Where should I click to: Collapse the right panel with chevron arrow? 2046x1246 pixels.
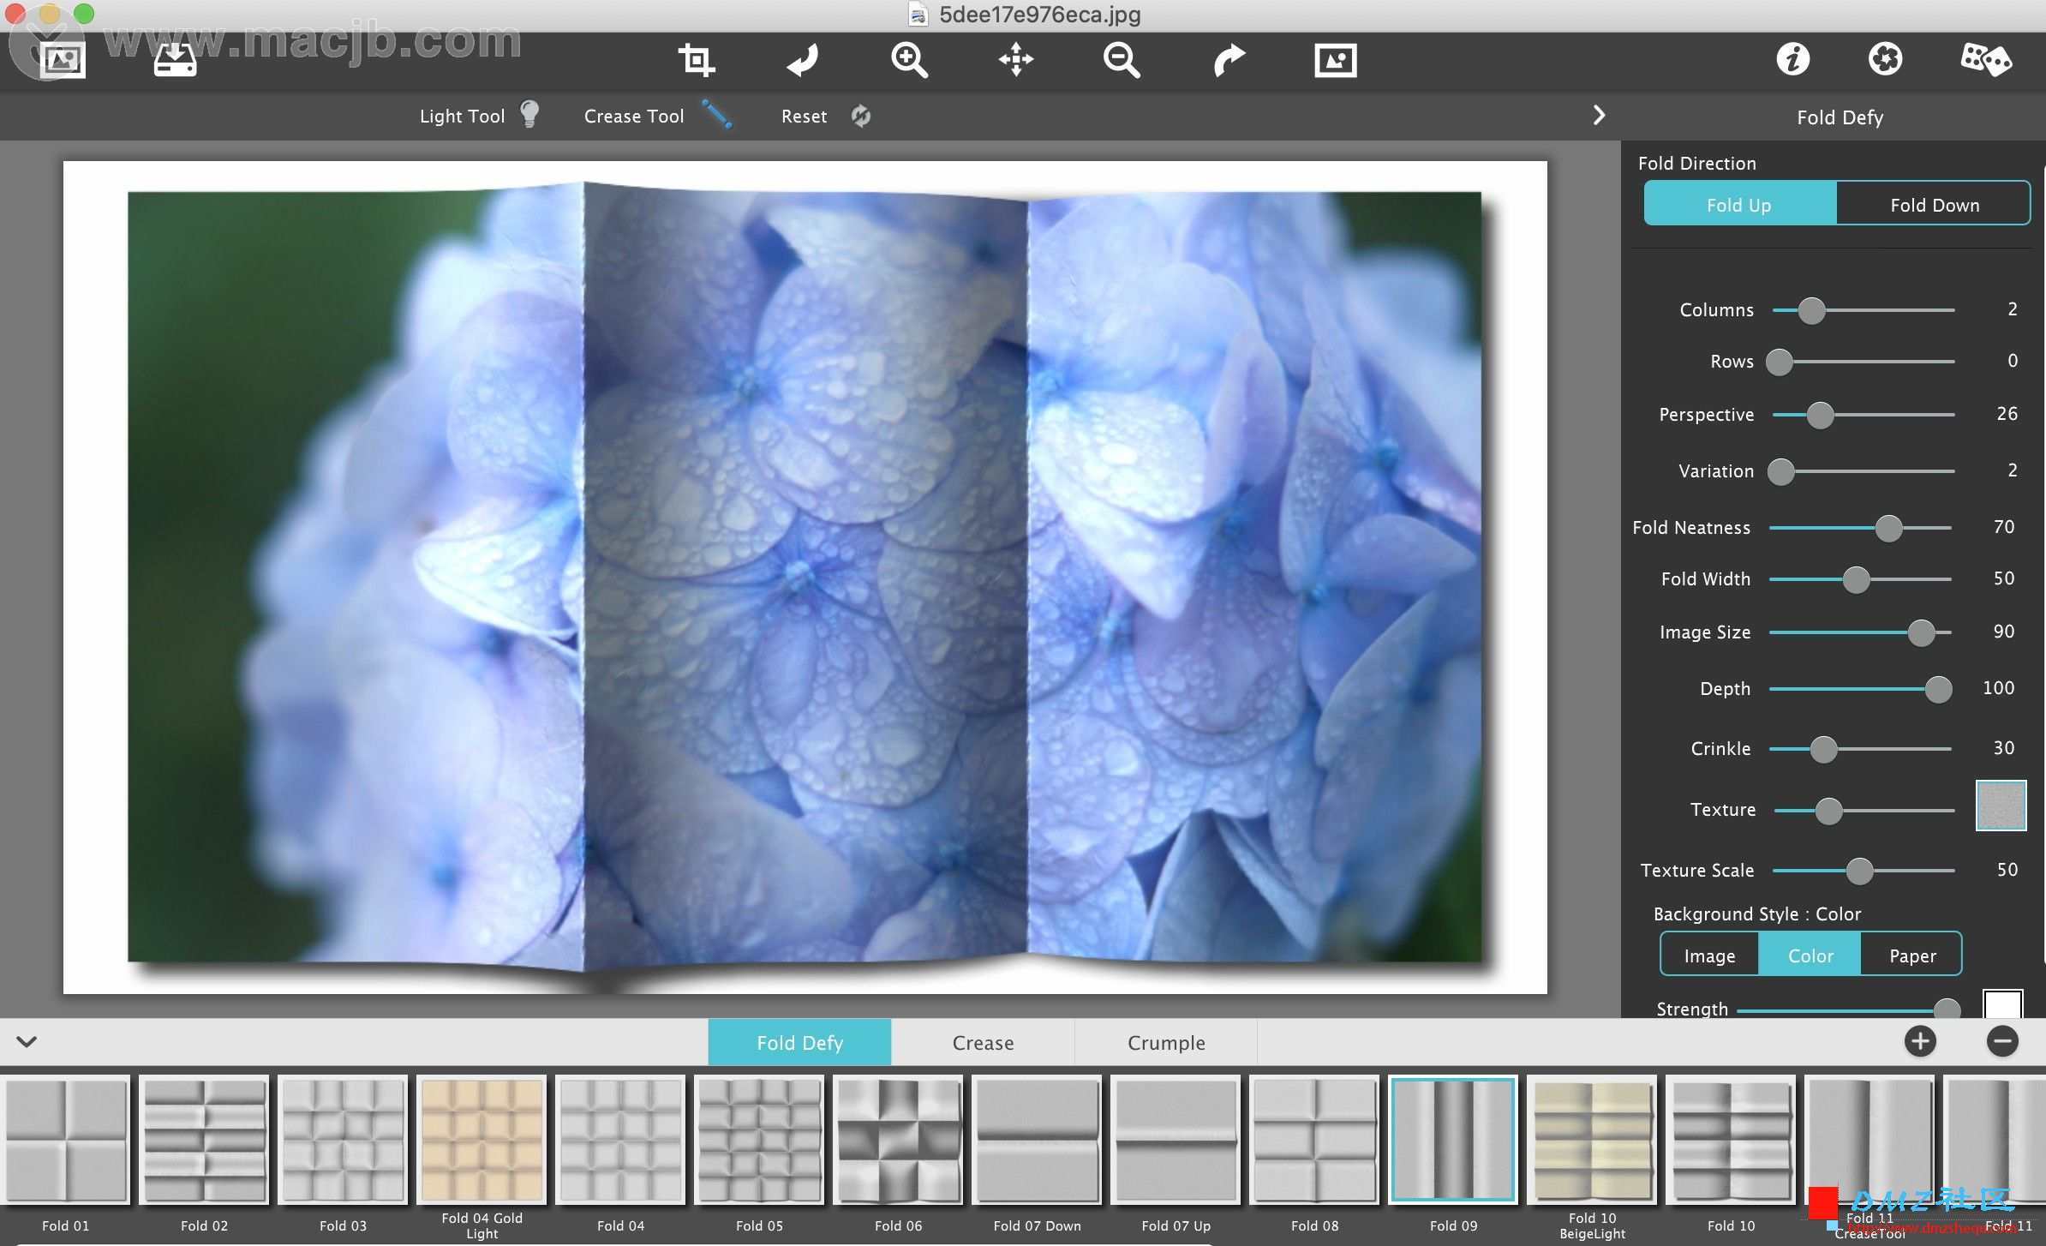(1599, 116)
